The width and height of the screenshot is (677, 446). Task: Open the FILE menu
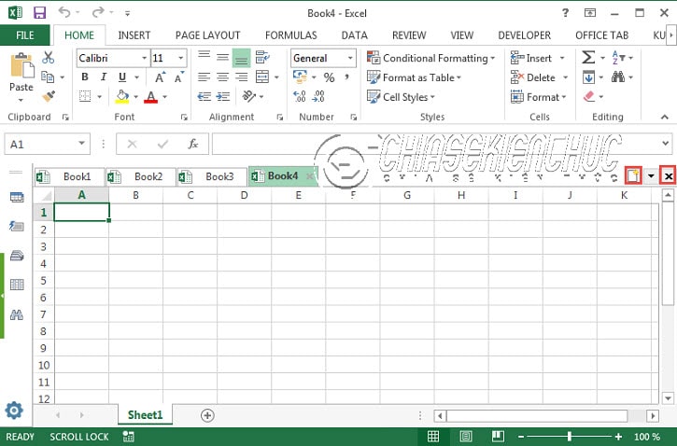click(x=25, y=35)
